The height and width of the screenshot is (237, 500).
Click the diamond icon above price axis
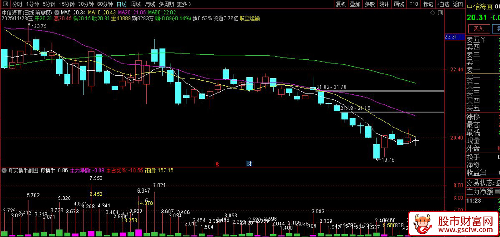coord(433,13)
